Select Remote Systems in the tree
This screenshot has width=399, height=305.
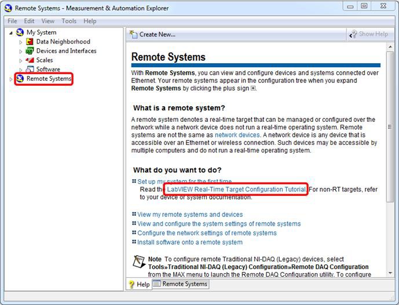tap(49, 78)
